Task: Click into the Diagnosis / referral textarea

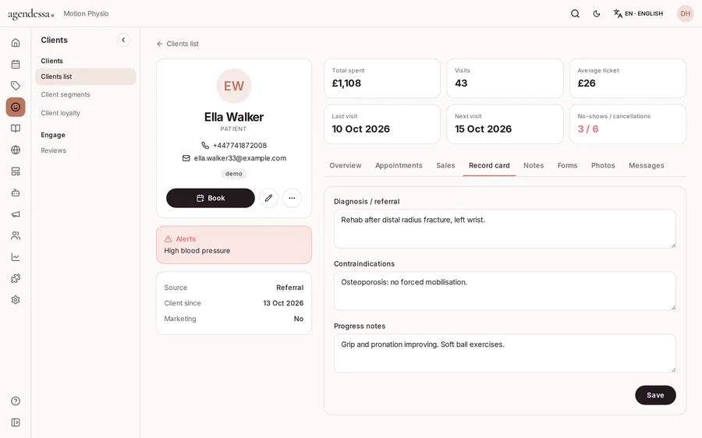Action: click(x=505, y=228)
